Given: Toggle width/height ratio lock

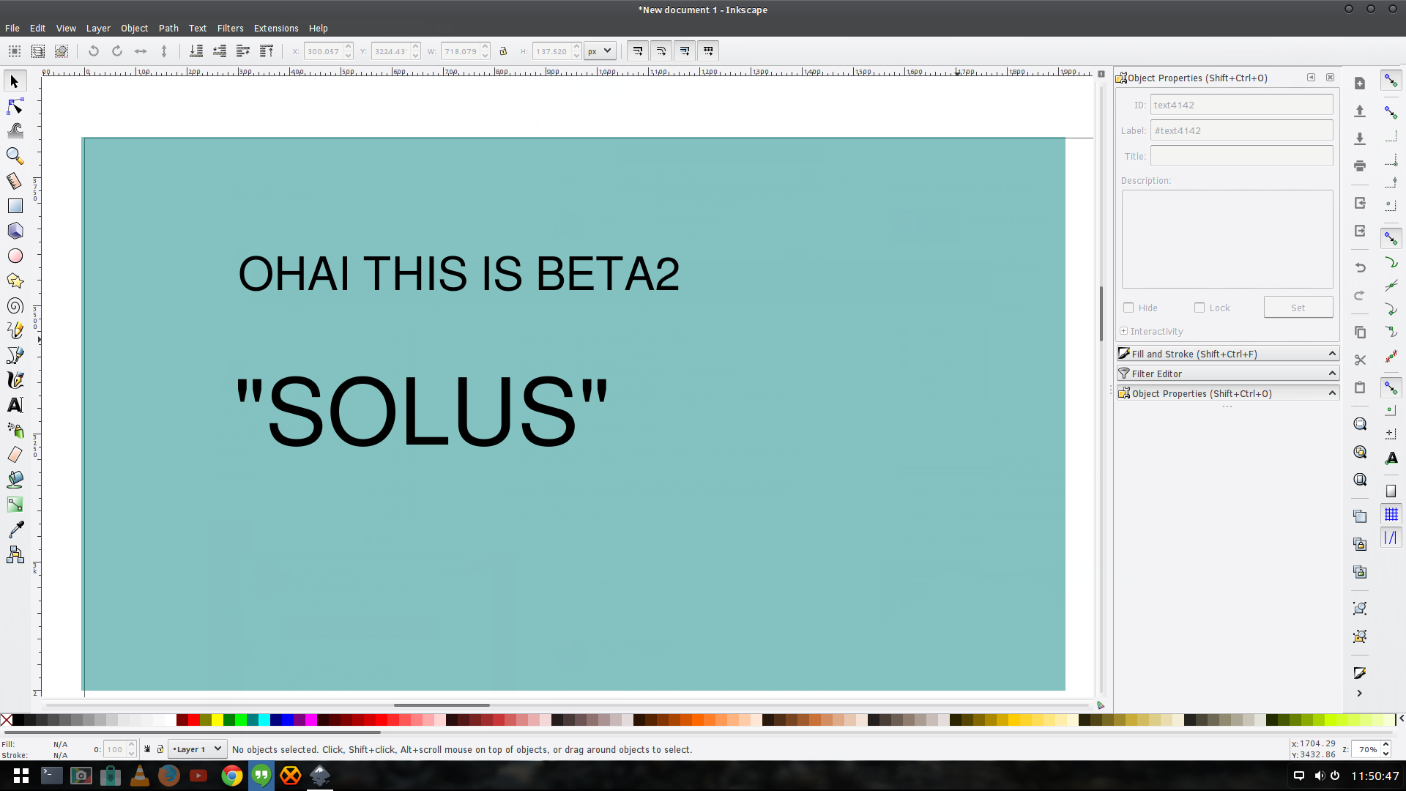Looking at the screenshot, I should (503, 51).
